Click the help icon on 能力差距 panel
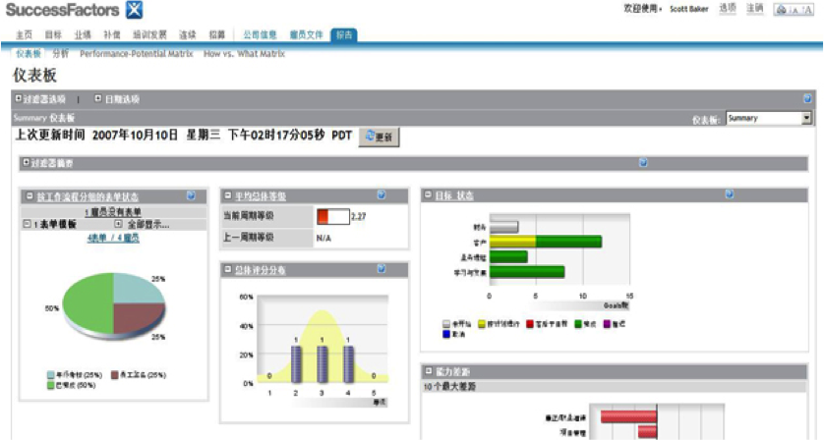Image resolution: width=824 pixels, height=440 pixels. tap(729, 371)
